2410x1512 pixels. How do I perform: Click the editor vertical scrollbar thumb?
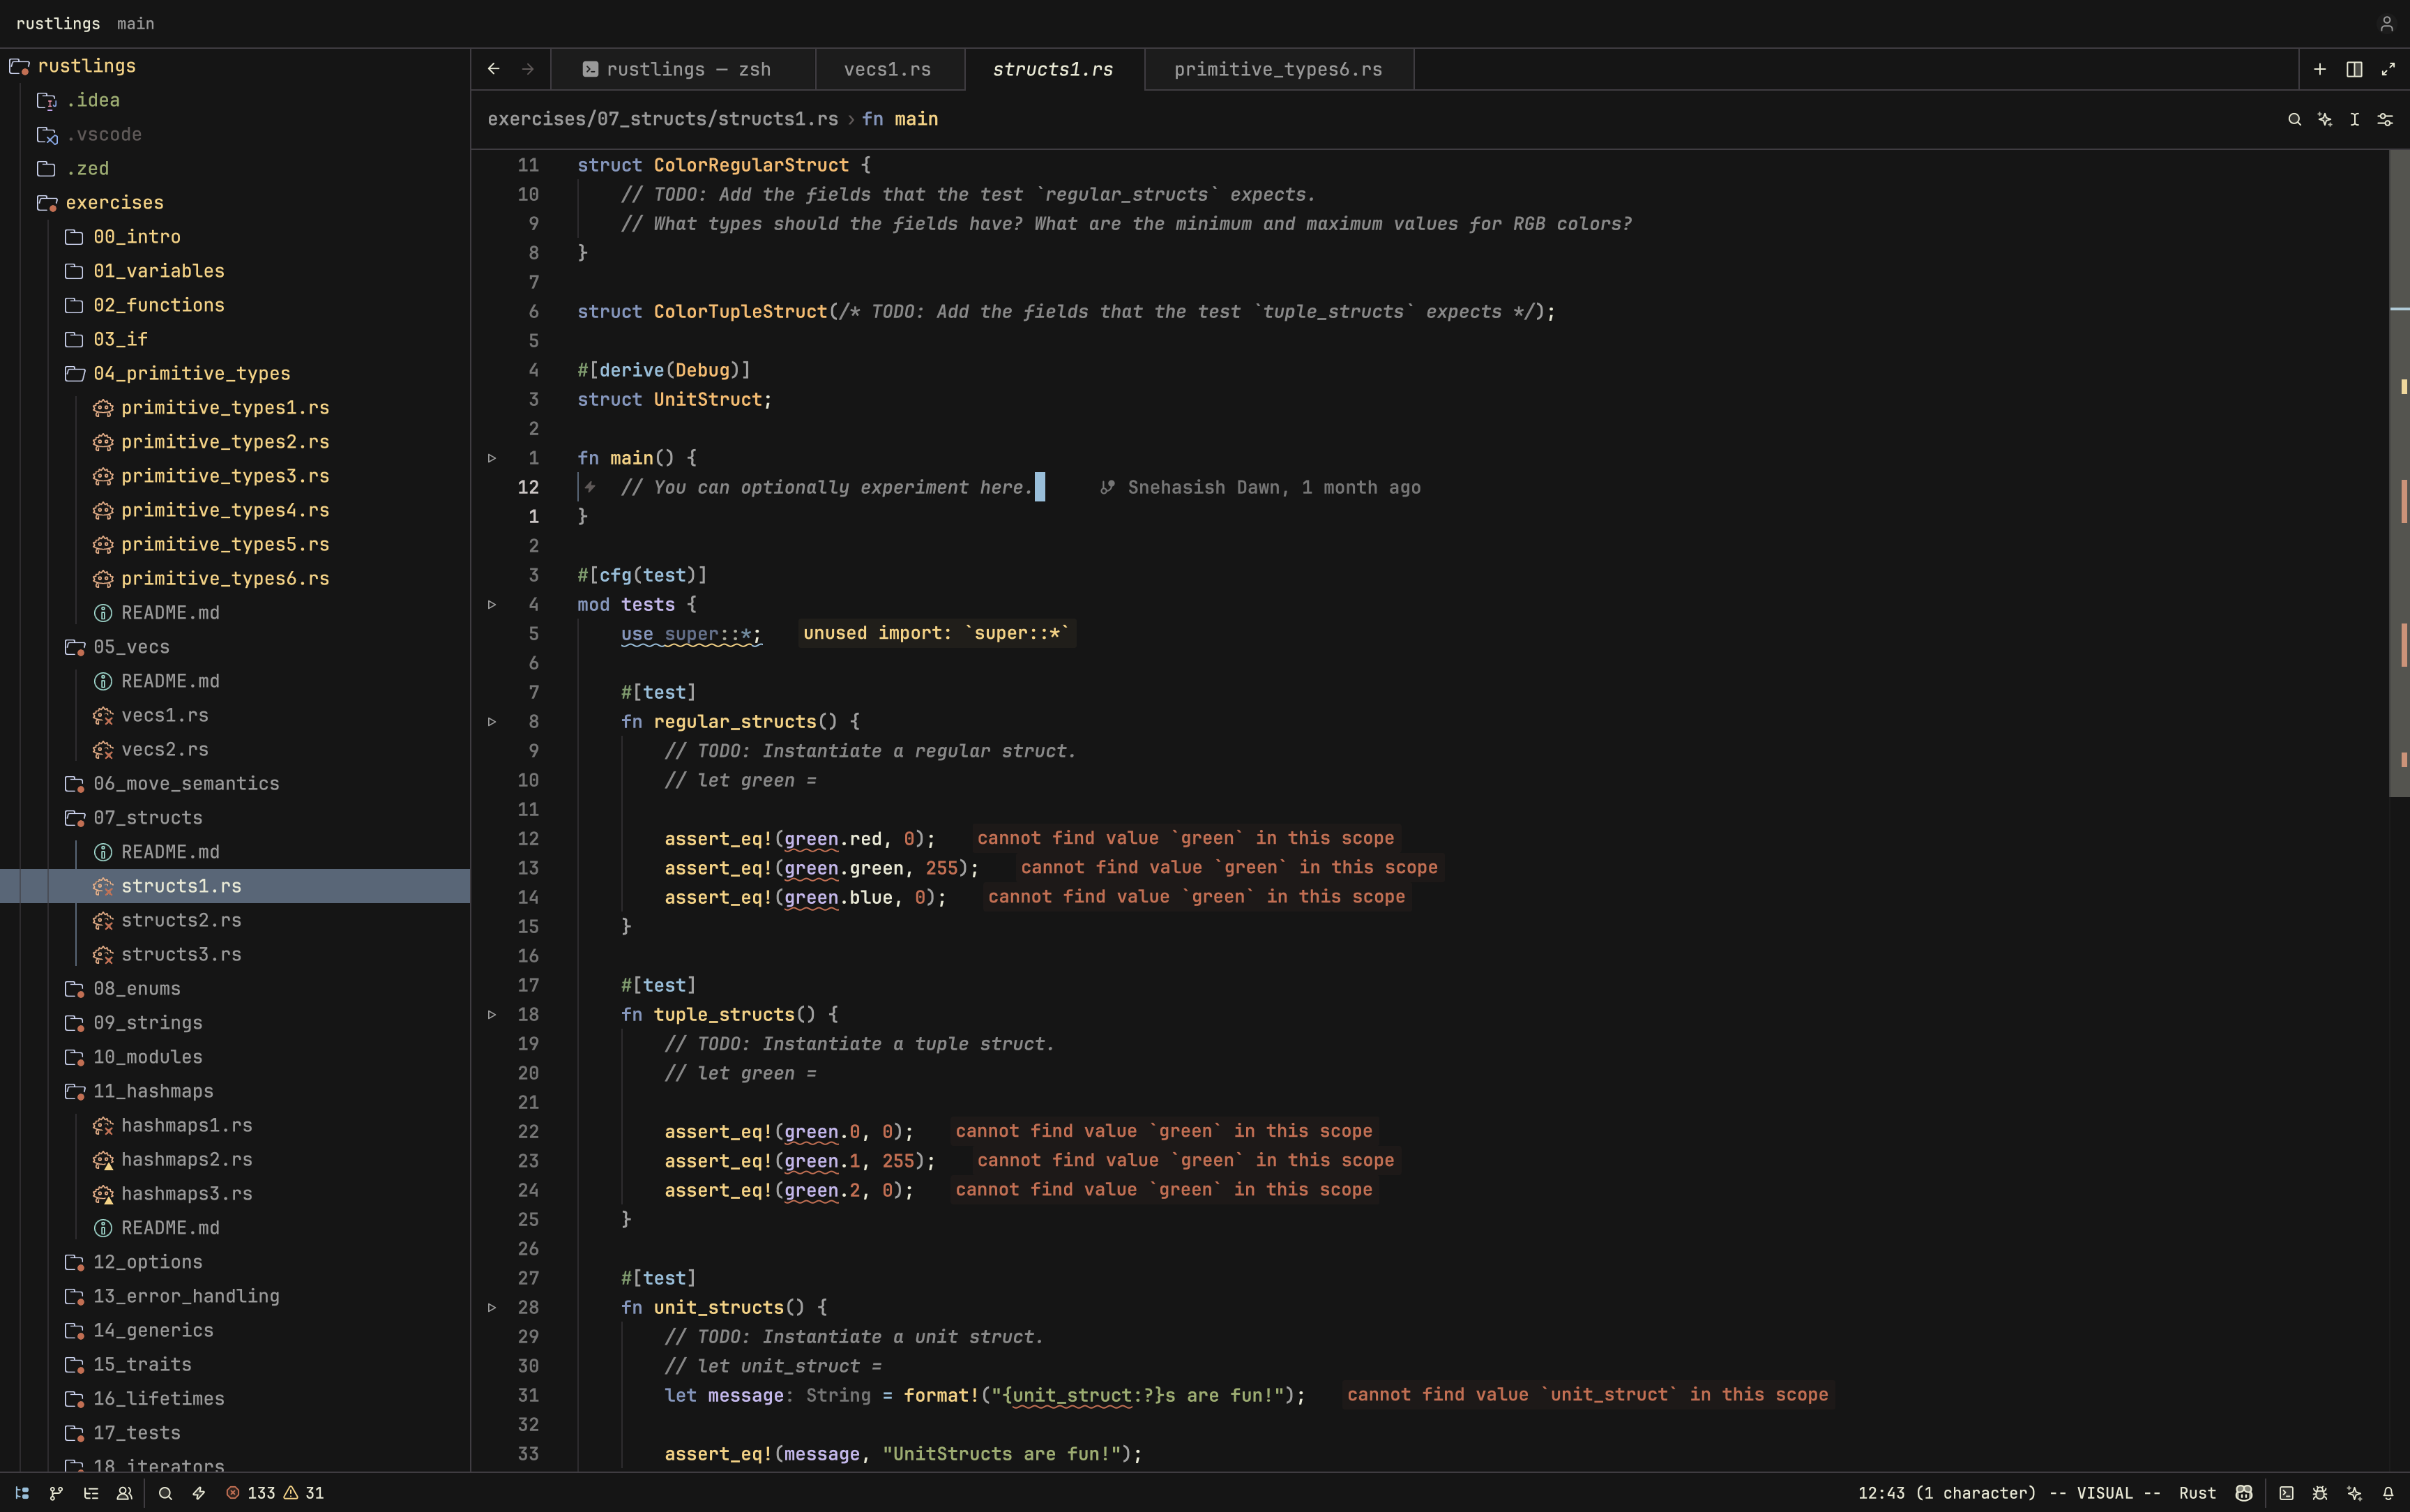2399,473
